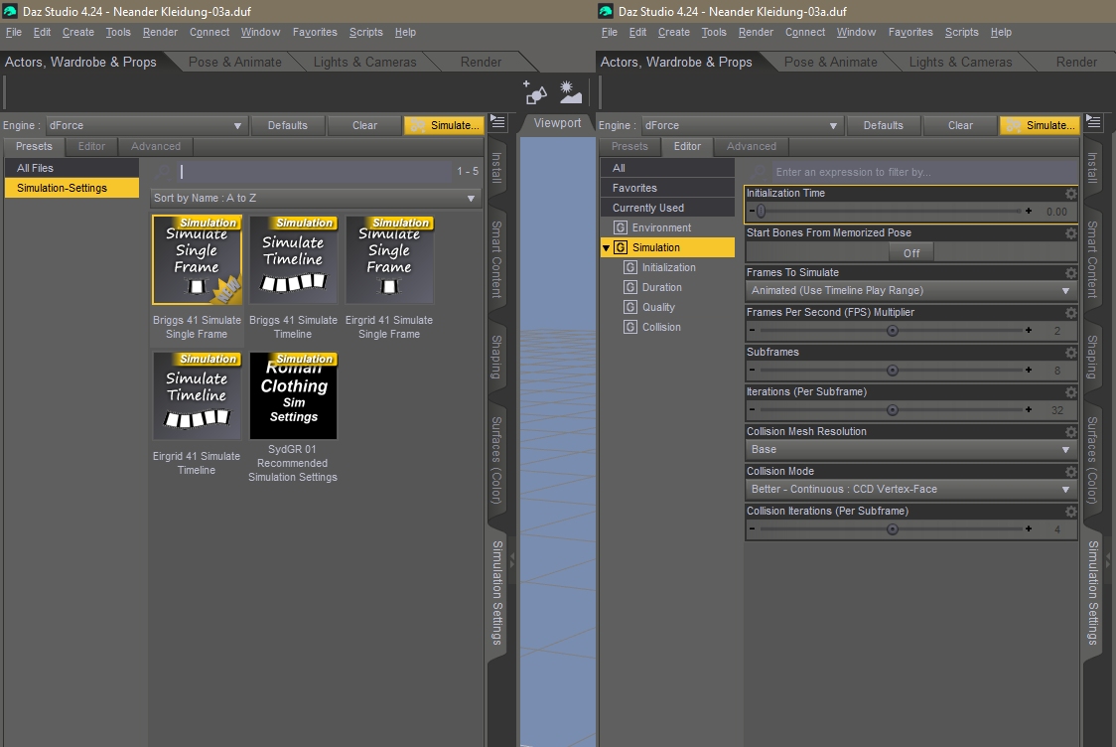Open Engine dForce dropdown in right window
Screen dimensions: 1116x747
(x=742, y=125)
